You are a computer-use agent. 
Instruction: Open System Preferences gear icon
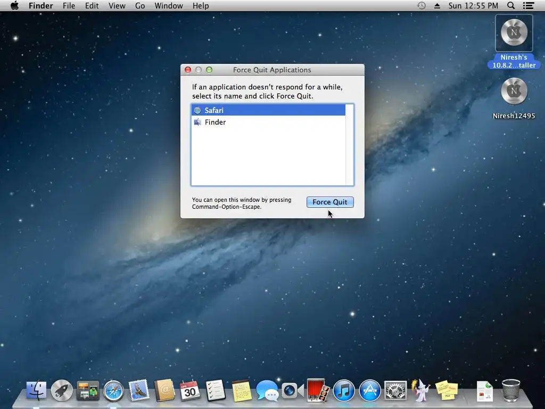(395, 390)
